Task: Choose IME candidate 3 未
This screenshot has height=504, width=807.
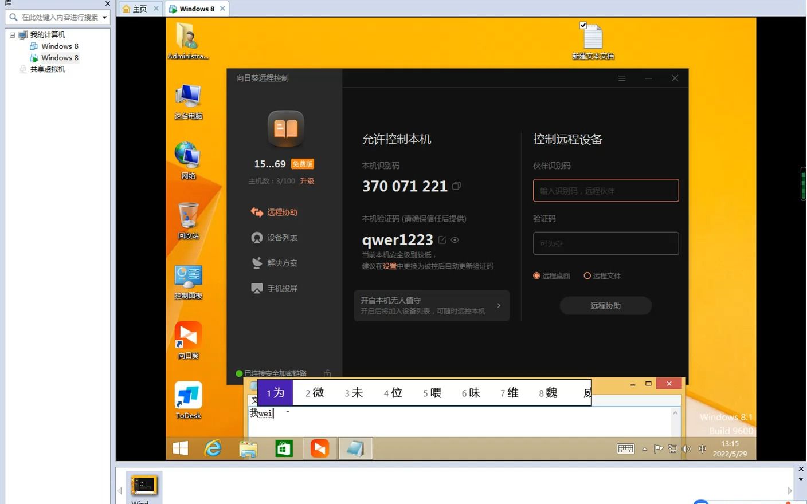Action: [354, 393]
